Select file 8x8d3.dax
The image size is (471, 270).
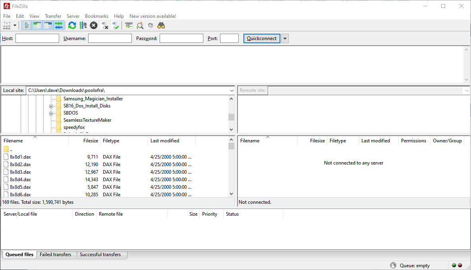[20, 172]
